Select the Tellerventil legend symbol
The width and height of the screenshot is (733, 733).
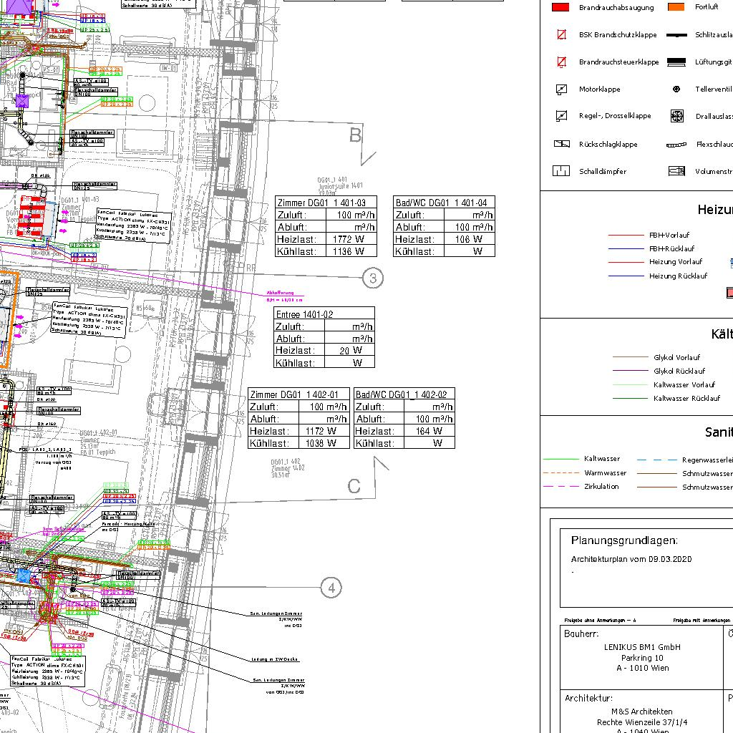pos(676,89)
